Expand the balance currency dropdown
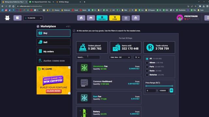Image resolution: width=209 pixels, height=117 pixels. (x=33, y=18)
